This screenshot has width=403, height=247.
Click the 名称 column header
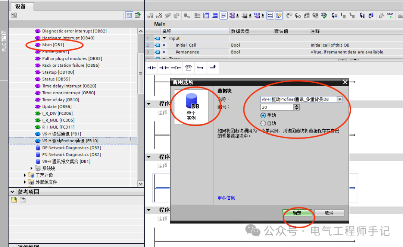tap(195, 31)
